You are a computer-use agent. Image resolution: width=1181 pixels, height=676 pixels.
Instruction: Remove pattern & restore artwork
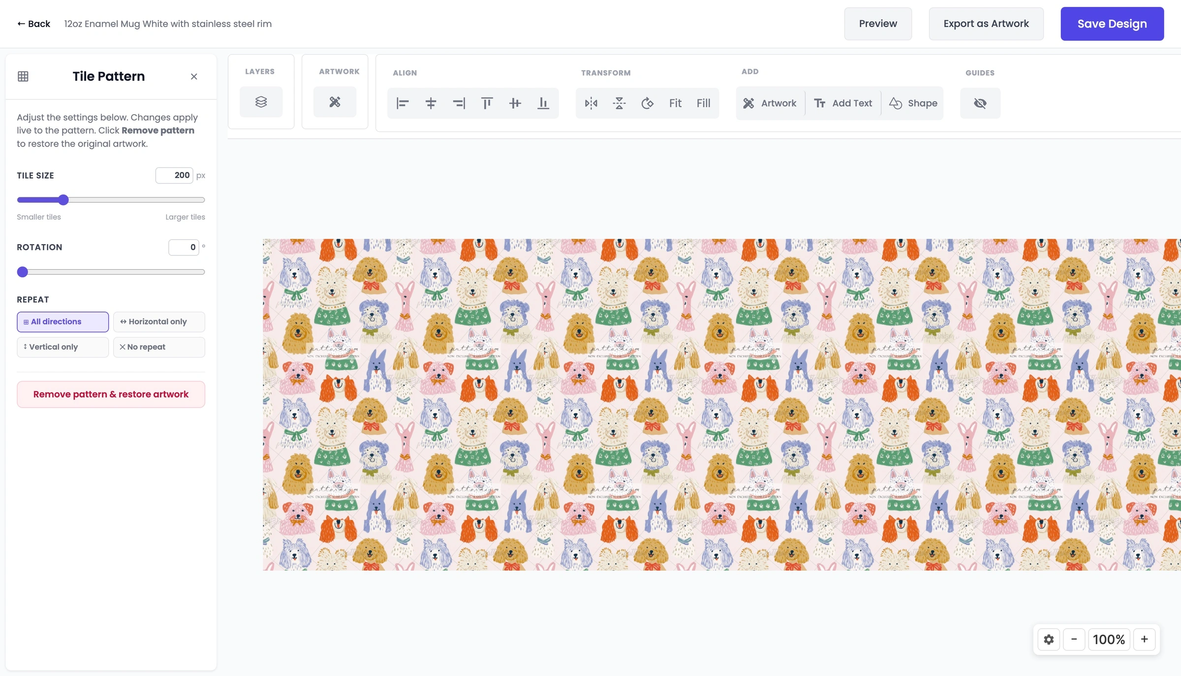111,394
